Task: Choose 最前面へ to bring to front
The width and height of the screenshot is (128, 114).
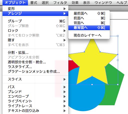Action: click(x=89, y=13)
